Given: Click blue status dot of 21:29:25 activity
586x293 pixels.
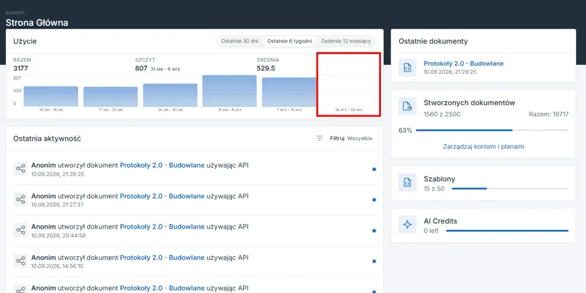Looking at the screenshot, I should [x=374, y=169].
